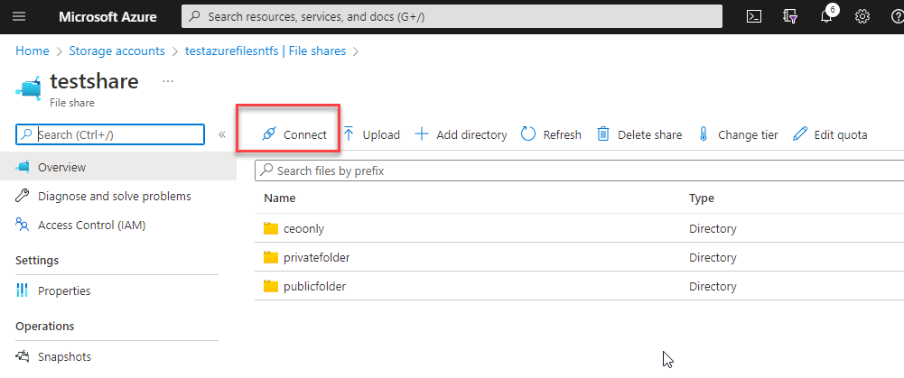Open the portal settings gear icon
This screenshot has width=904, height=378.
[x=862, y=17]
